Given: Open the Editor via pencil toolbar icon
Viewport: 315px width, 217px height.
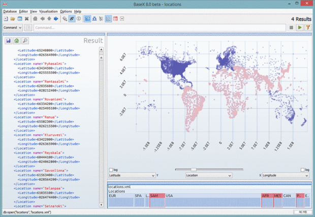Looking at the screenshot, I should [65, 19].
